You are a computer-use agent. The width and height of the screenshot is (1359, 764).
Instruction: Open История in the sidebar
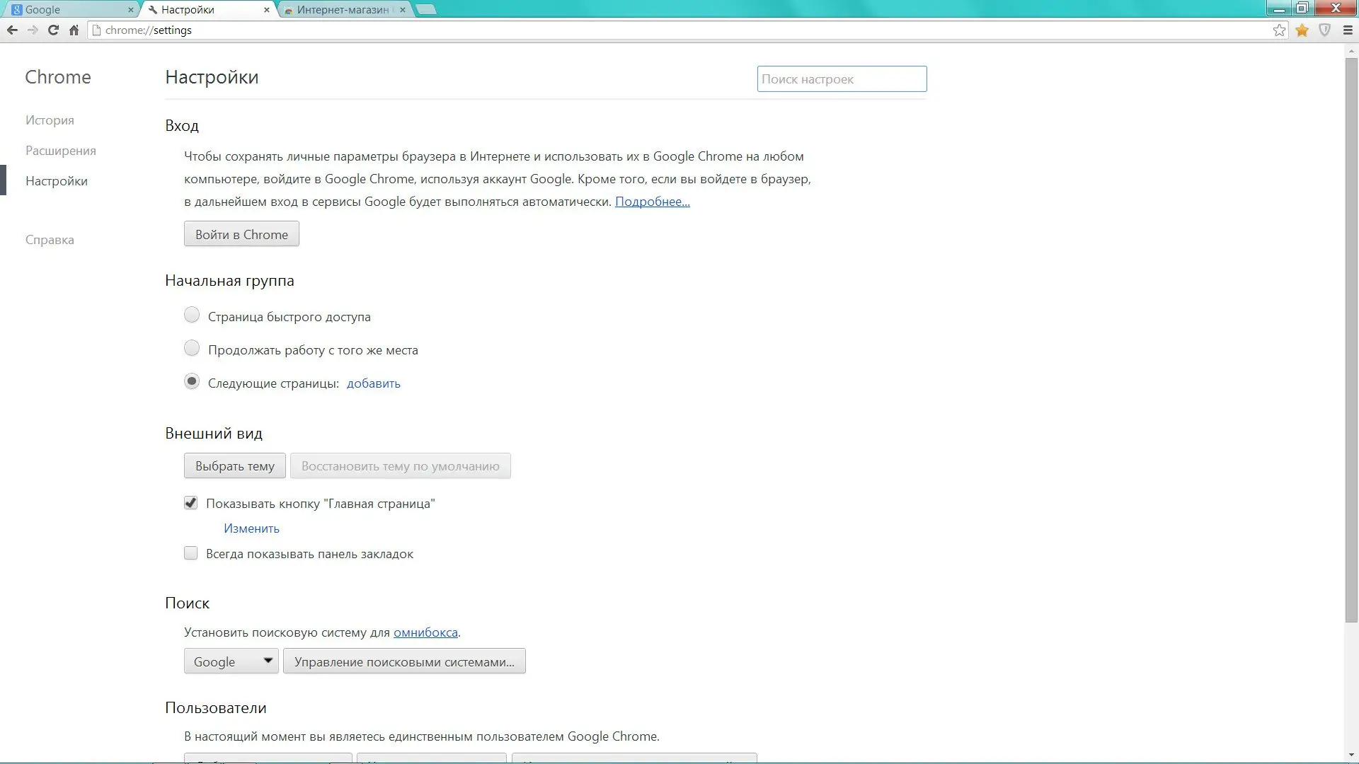coord(50,120)
